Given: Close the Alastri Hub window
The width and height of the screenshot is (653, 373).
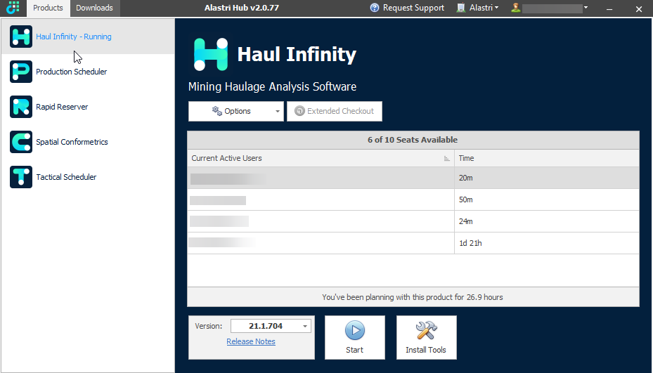Looking at the screenshot, I should pos(639,8).
